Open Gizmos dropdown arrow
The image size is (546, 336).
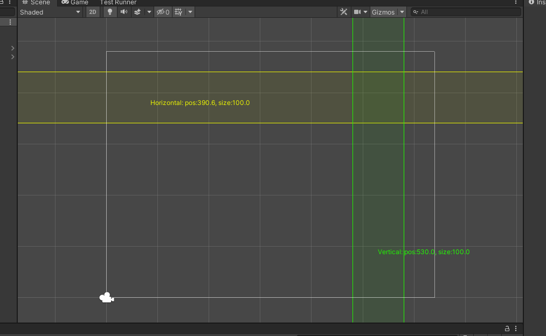402,12
